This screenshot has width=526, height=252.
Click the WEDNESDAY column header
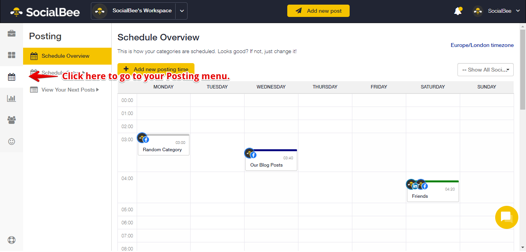(271, 87)
